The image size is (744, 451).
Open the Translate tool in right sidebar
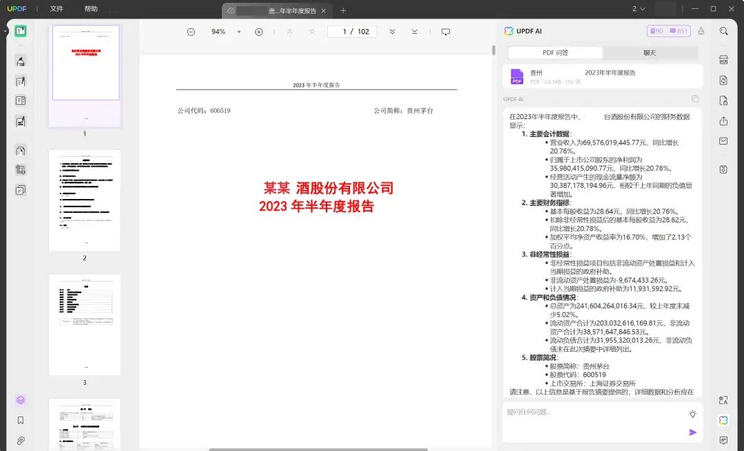723,400
